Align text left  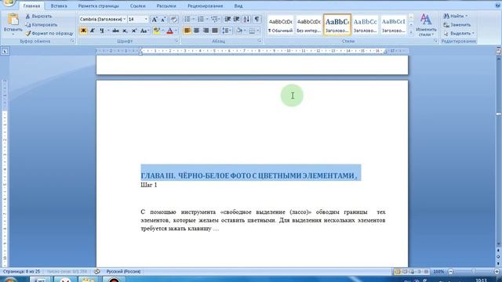(x=187, y=31)
